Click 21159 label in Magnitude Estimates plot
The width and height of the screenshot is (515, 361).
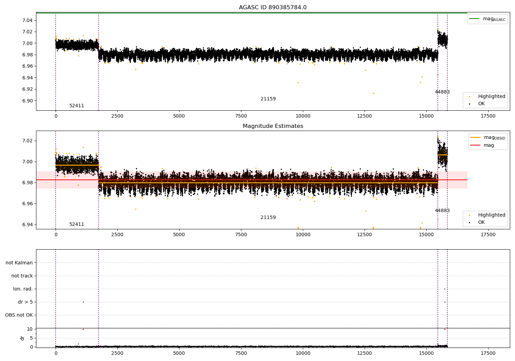[268, 218]
